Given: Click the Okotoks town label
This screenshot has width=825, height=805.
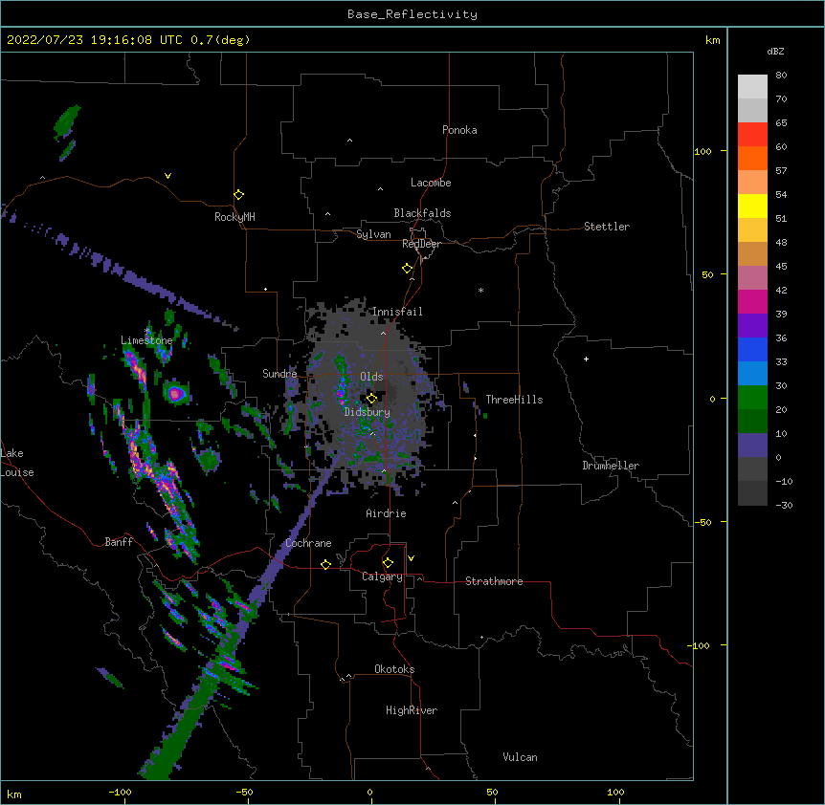Looking at the screenshot, I should coord(394,669).
